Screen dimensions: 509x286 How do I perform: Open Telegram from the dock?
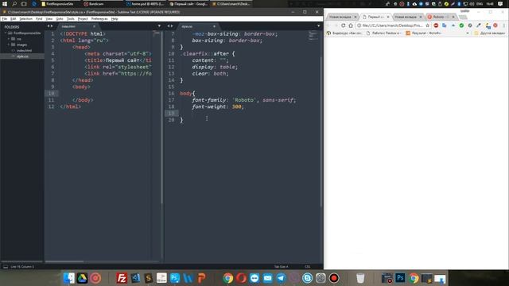click(281, 278)
